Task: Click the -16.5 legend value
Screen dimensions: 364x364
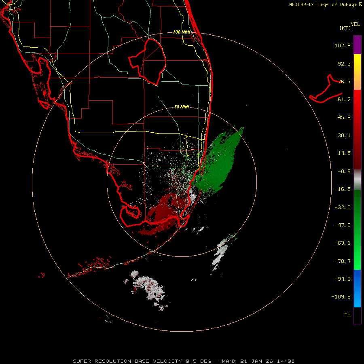Action: pos(343,189)
